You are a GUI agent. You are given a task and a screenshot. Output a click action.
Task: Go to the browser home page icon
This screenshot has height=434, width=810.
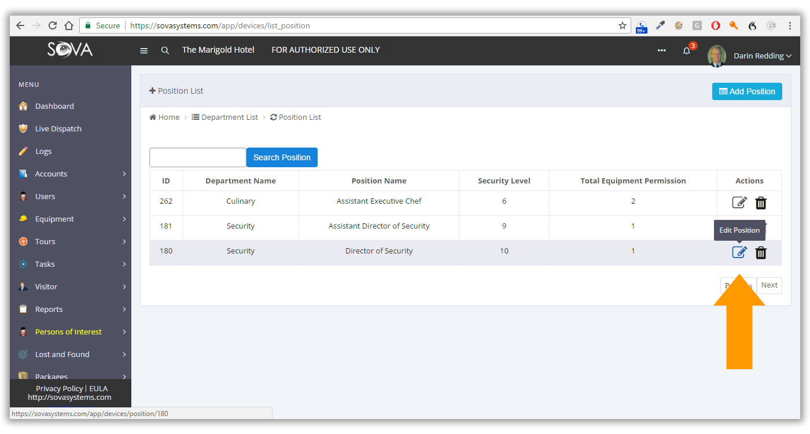click(69, 25)
